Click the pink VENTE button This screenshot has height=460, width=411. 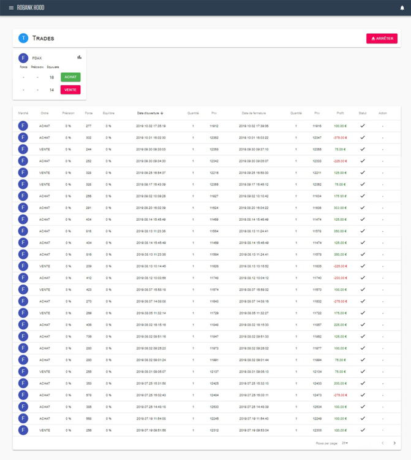click(70, 90)
